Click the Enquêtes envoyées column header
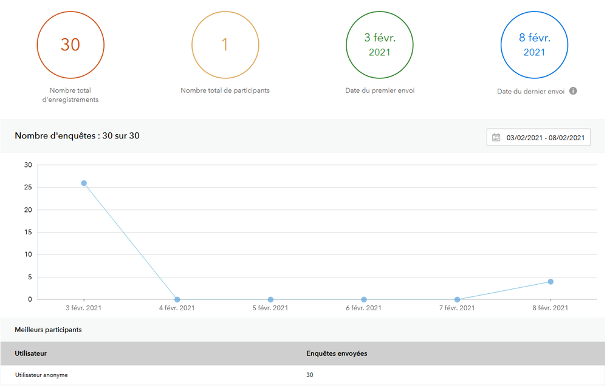Image resolution: width=607 pixels, height=388 pixels. pos(337,353)
